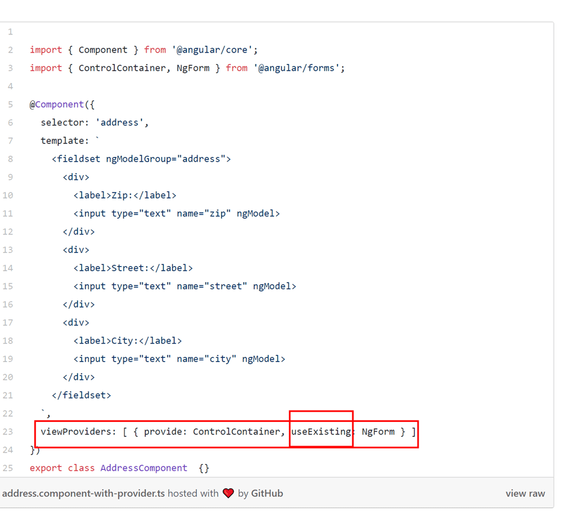Click '@angular/forms' import path string
This screenshot has width=565, height=519.
[296, 68]
